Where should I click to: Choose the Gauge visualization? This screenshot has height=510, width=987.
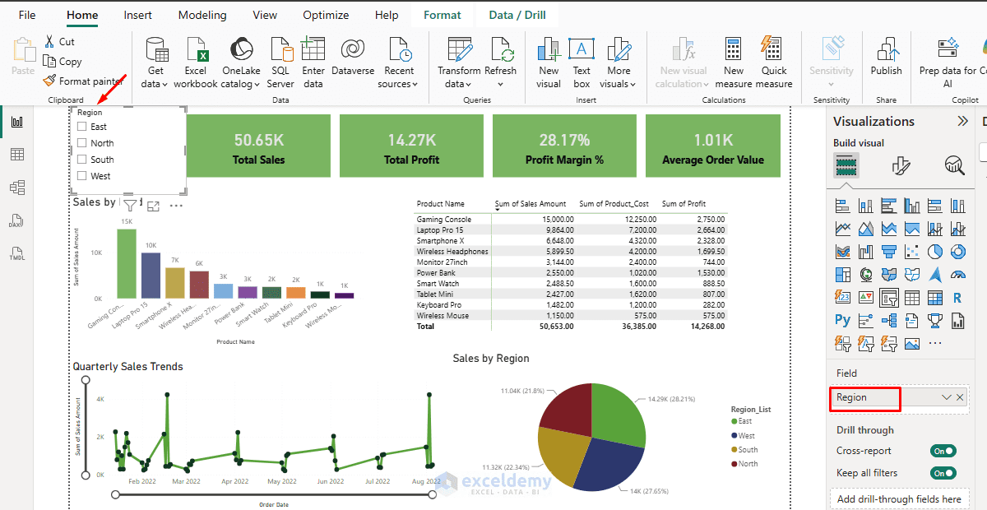[957, 274]
